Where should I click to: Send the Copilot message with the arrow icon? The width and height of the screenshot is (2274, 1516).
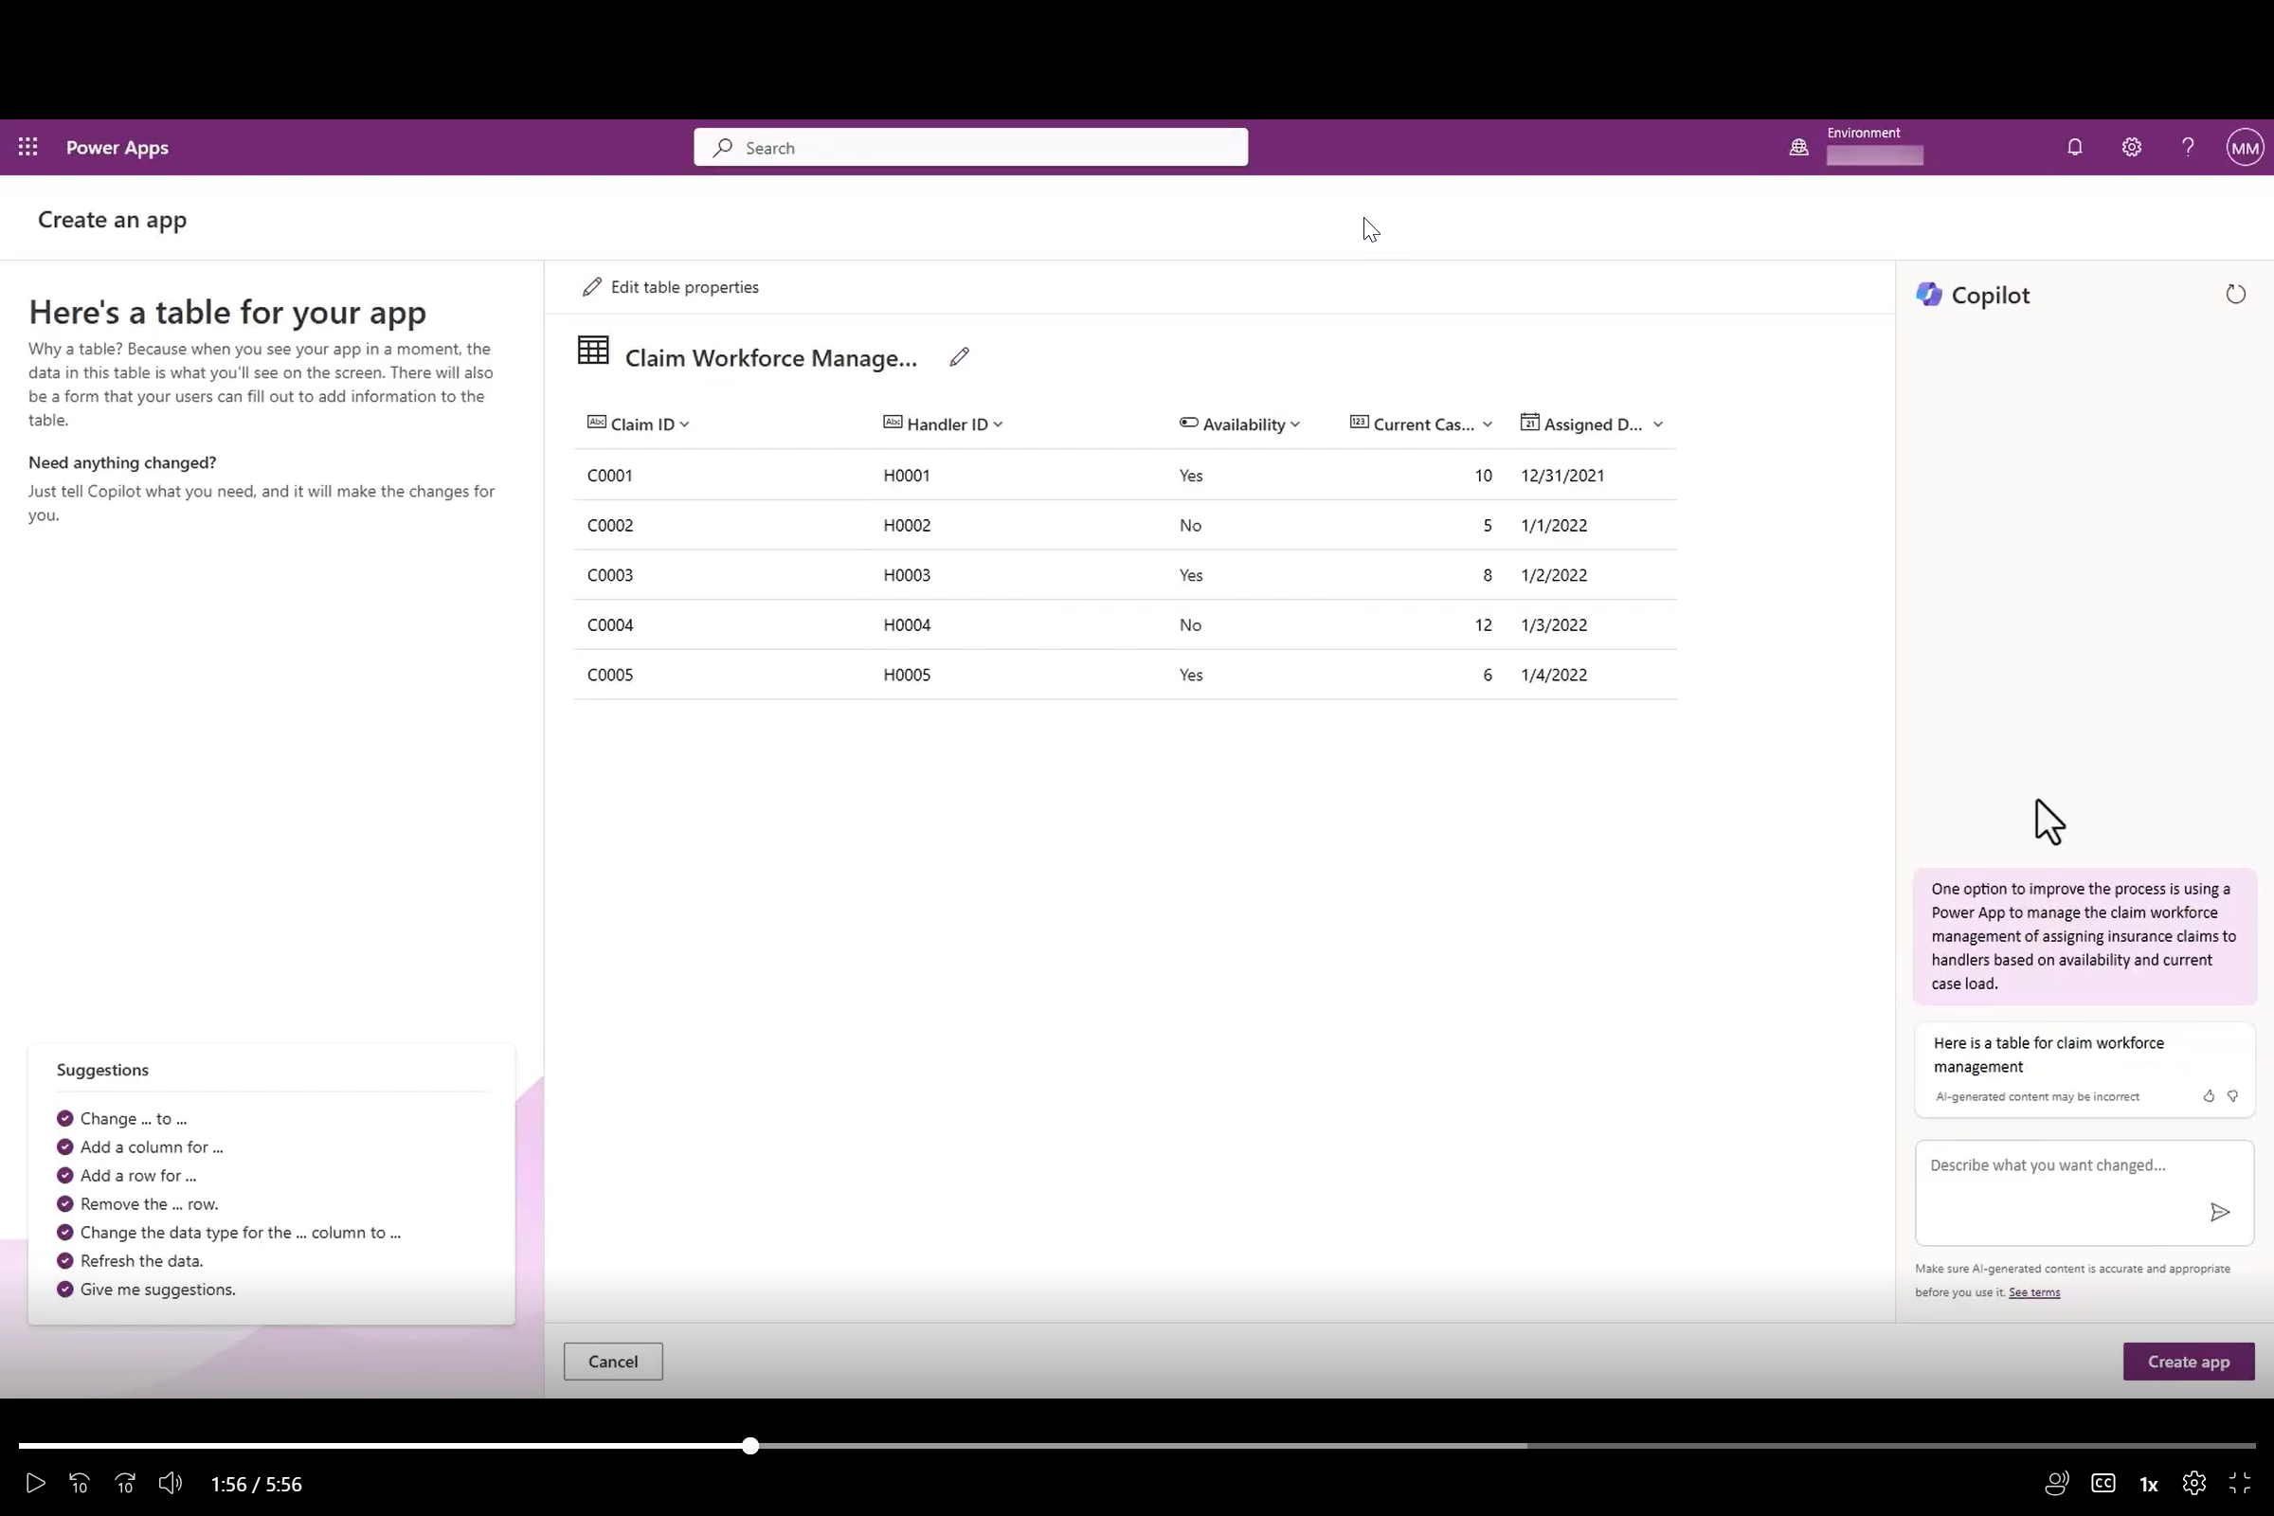pos(2220,1213)
